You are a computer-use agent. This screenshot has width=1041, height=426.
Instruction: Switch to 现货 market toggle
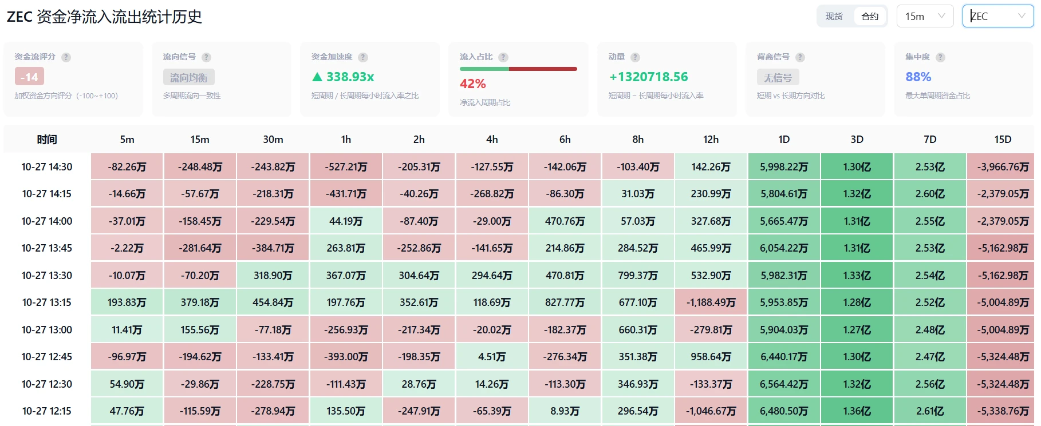pyautogui.click(x=834, y=16)
